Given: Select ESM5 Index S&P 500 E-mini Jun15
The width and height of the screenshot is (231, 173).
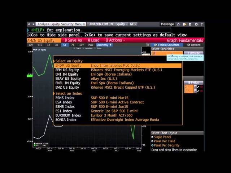Looking at the screenshot, I should coord(118,107).
